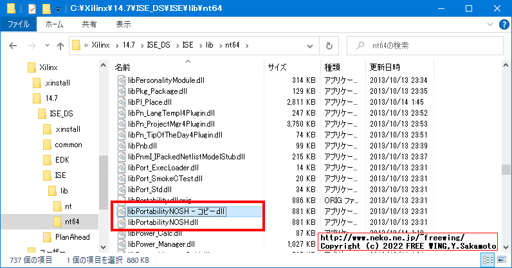Click 14.7 in the address breadcrumb
The image size is (512, 268).
[129, 45]
